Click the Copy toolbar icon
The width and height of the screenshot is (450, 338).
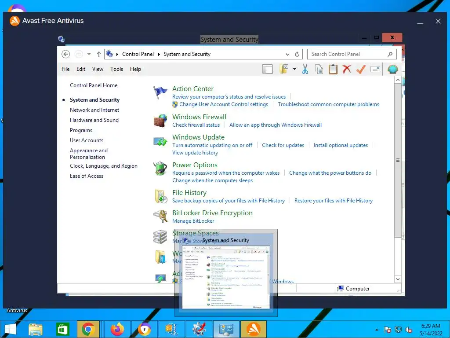(319, 69)
